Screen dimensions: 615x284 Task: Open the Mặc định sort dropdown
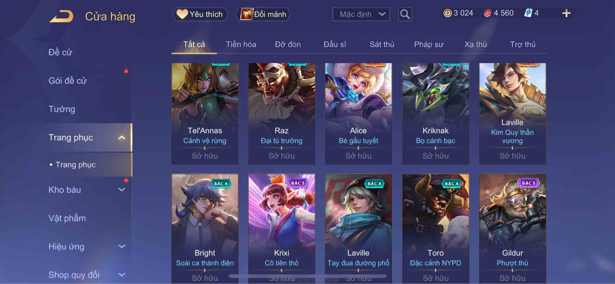tap(361, 14)
